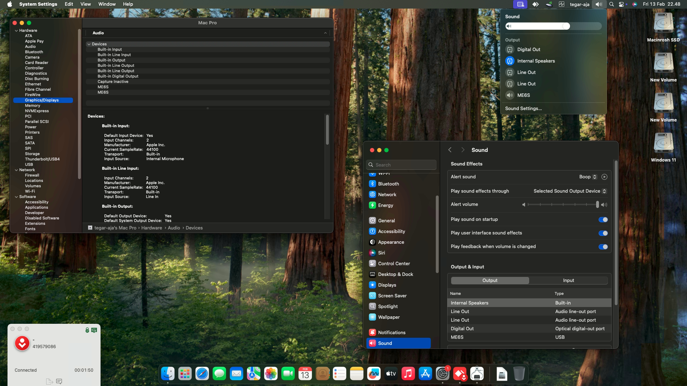Collapse the Software tree in Mac Pro sidebar
The width and height of the screenshot is (687, 386).
[x=16, y=197]
